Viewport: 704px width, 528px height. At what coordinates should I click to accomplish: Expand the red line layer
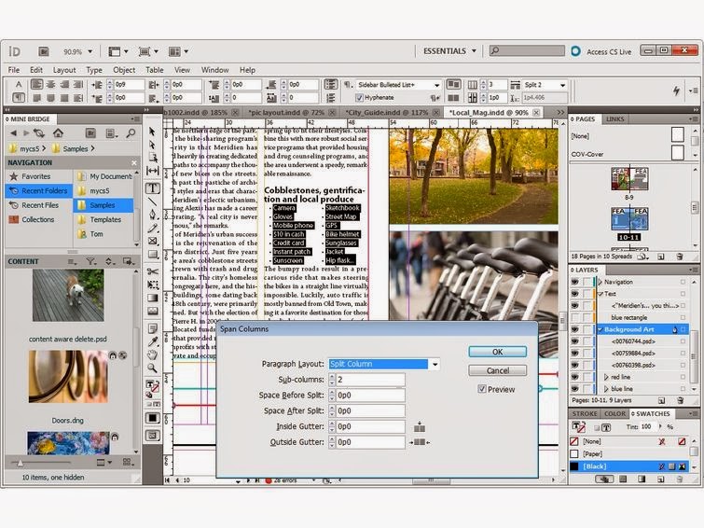(x=606, y=377)
